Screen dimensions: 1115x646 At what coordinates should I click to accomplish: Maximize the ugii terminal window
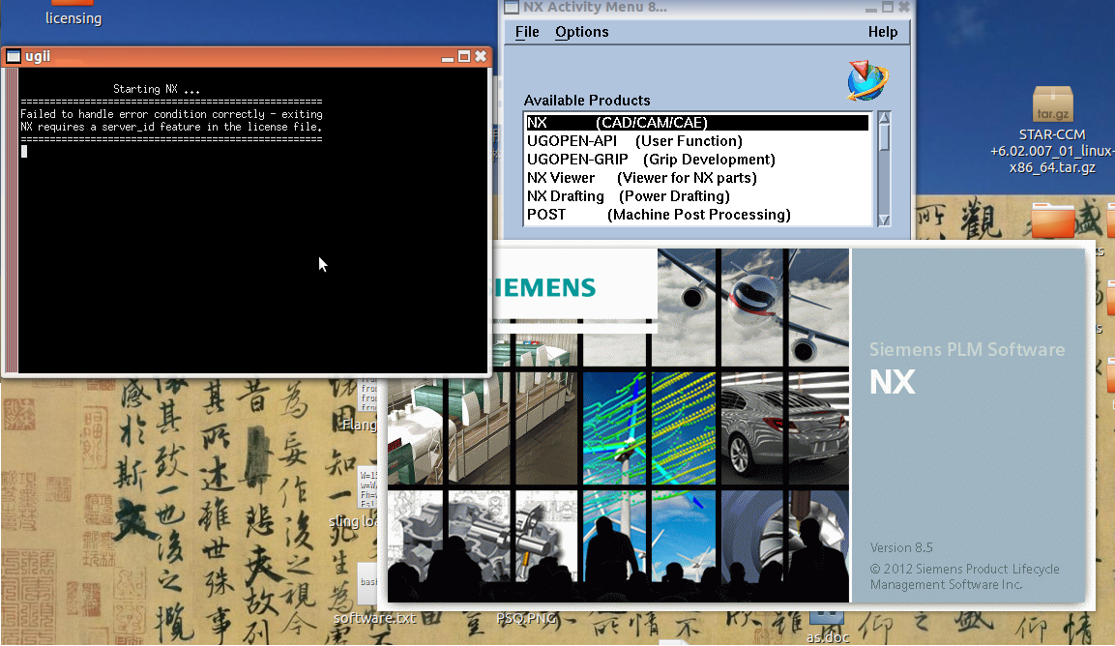(x=463, y=56)
